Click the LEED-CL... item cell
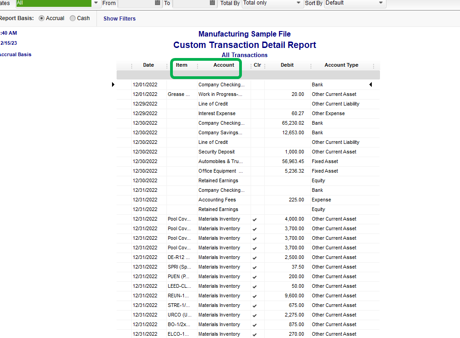The width and height of the screenshot is (460, 338). coord(179,286)
